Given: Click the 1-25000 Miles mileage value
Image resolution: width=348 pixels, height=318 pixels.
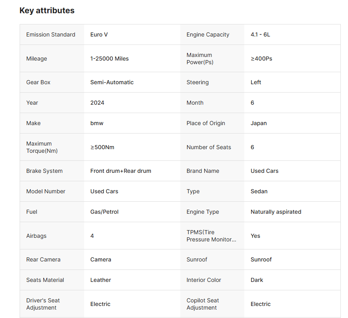Looking at the screenshot, I should [x=109, y=59].
